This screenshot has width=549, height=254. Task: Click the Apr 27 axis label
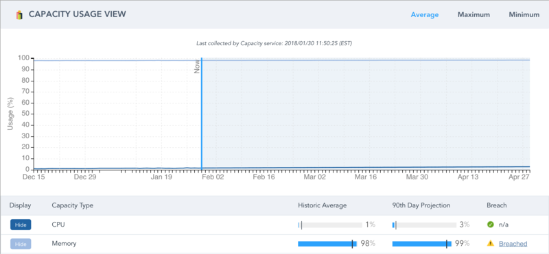coord(519,177)
